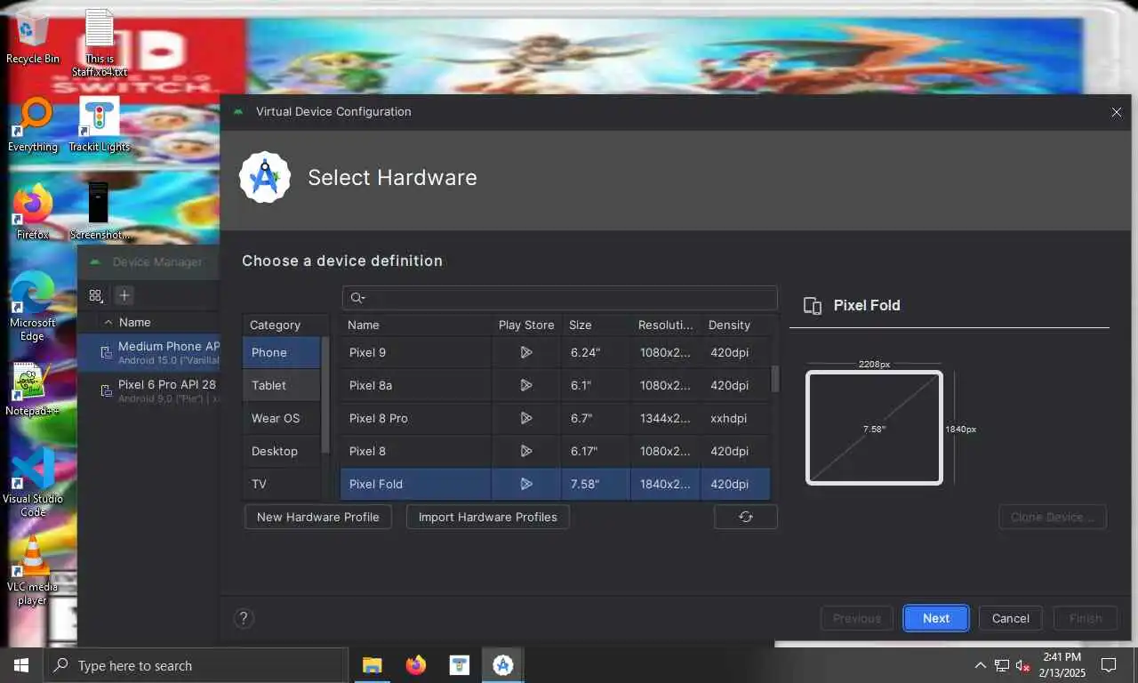Image resolution: width=1138 pixels, height=683 pixels.
Task: Select the Pixel 8 device row
Action: point(556,451)
